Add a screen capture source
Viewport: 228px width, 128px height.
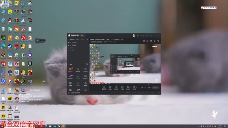point(104,88)
